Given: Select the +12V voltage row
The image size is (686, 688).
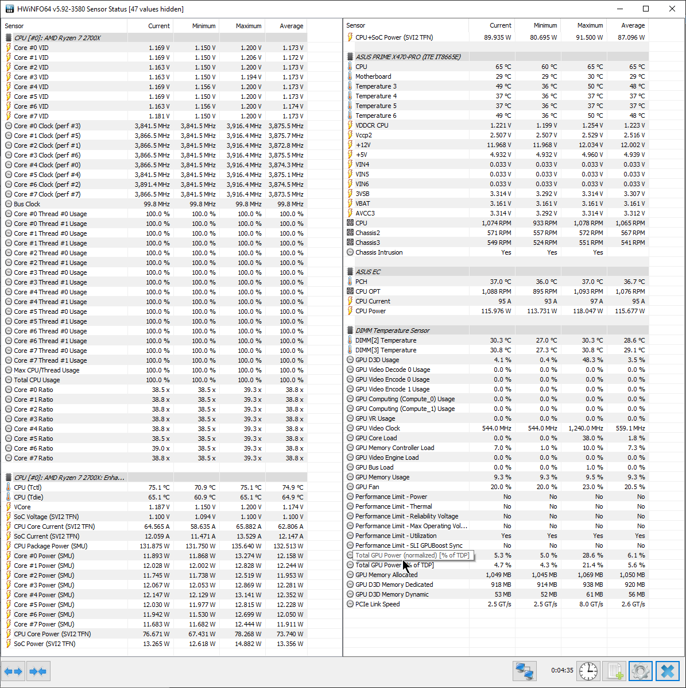Looking at the screenshot, I should coord(496,145).
